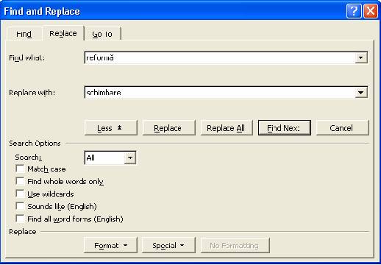The height and width of the screenshot is (265, 381).
Task: Open the Help question mark button
Action: tap(354, 11)
